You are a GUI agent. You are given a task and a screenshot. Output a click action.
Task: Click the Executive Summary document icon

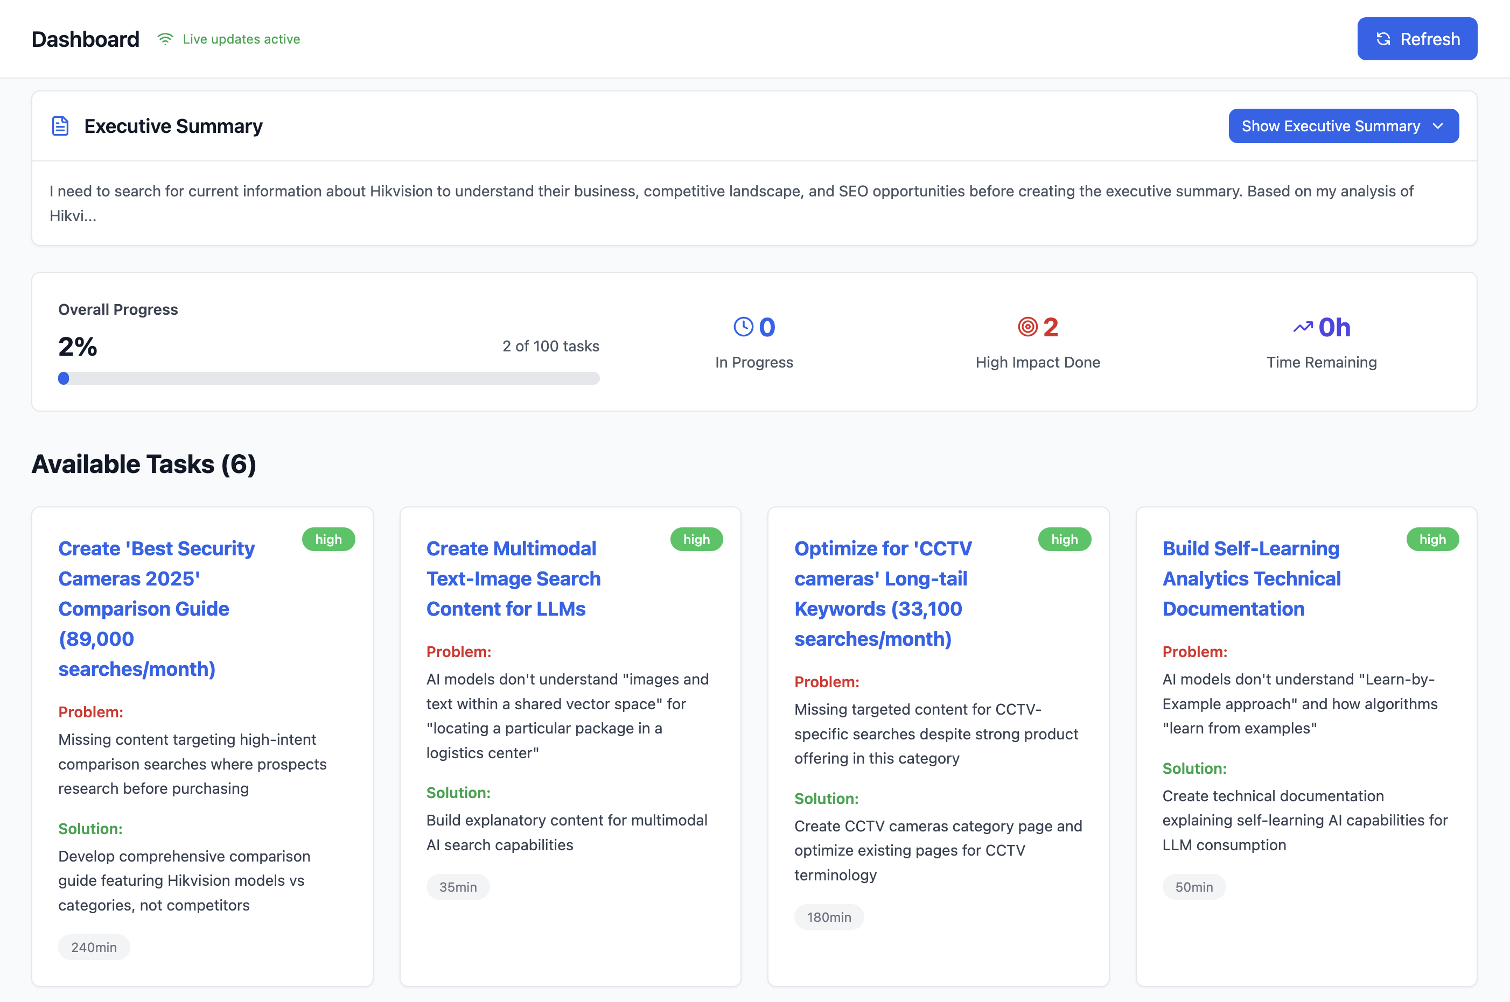pyautogui.click(x=60, y=126)
